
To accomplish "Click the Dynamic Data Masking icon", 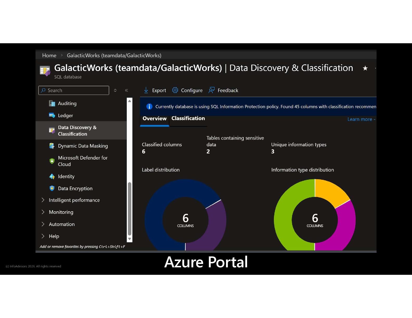I will coord(52,146).
